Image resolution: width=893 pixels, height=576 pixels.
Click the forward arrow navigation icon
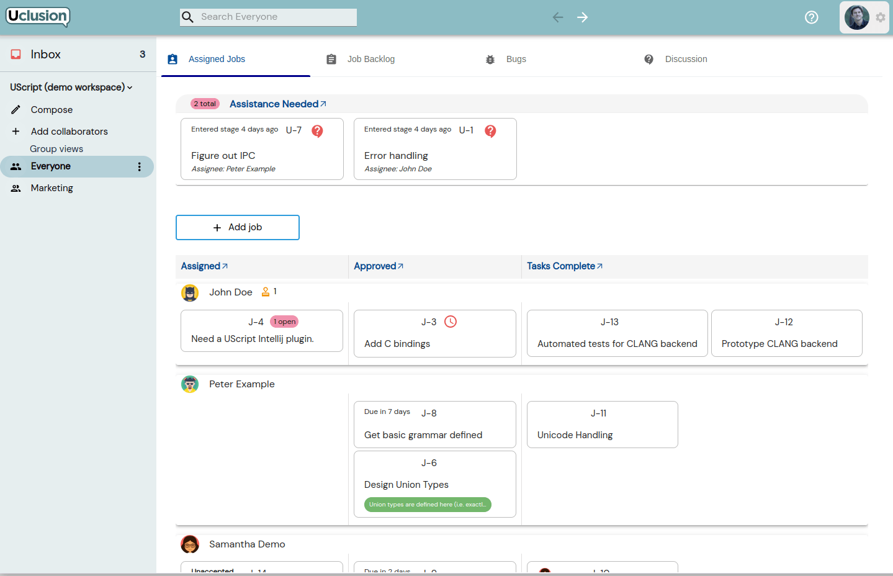click(582, 17)
